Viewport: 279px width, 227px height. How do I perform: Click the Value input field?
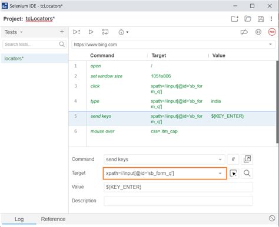[178, 187]
